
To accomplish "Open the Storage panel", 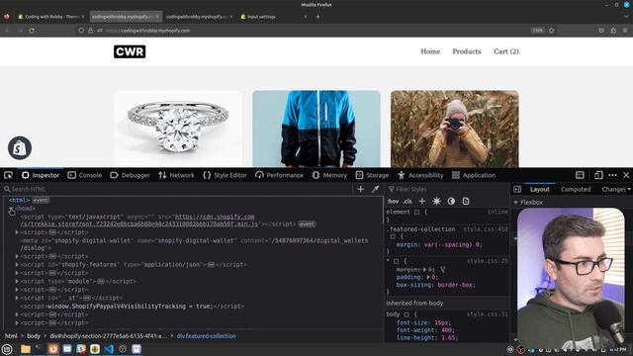I will click(x=372, y=175).
